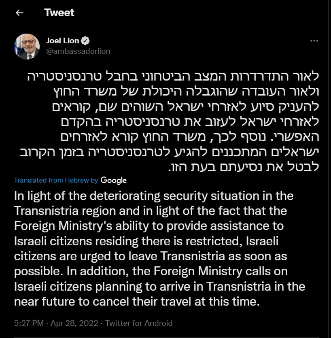
Task: Click the "Foreign Ministry's ability" translation line
Action: coord(149,226)
